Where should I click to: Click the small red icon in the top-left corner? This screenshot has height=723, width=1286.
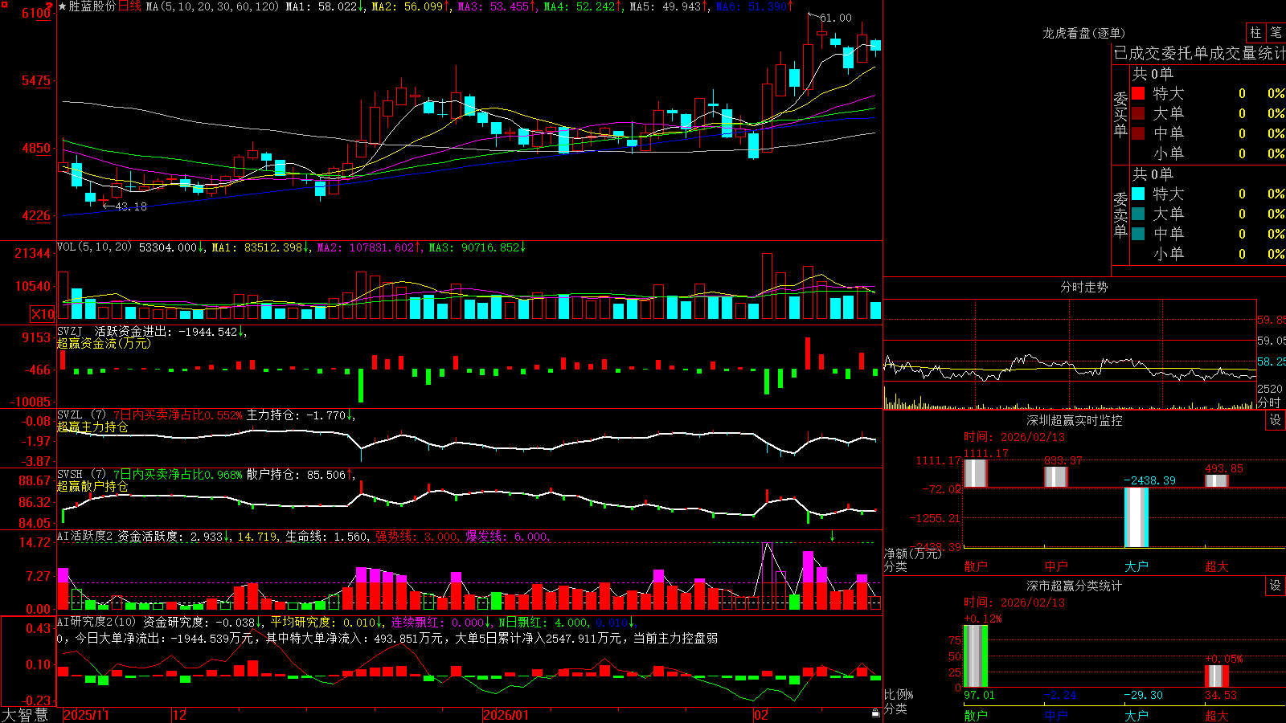(4, 4)
